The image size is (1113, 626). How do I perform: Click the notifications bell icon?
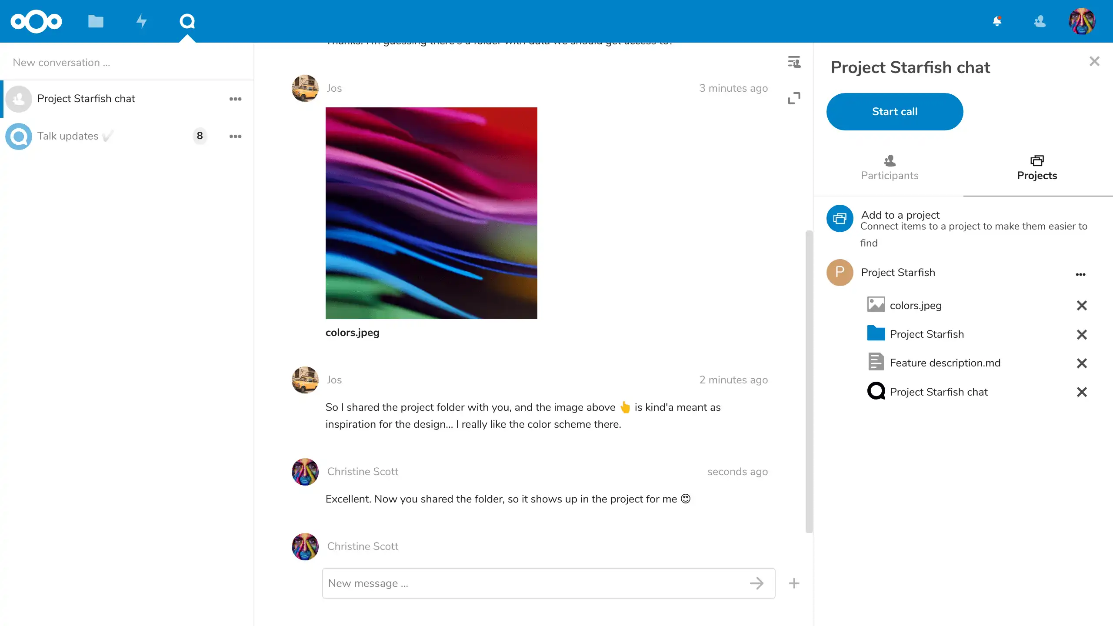997,20
